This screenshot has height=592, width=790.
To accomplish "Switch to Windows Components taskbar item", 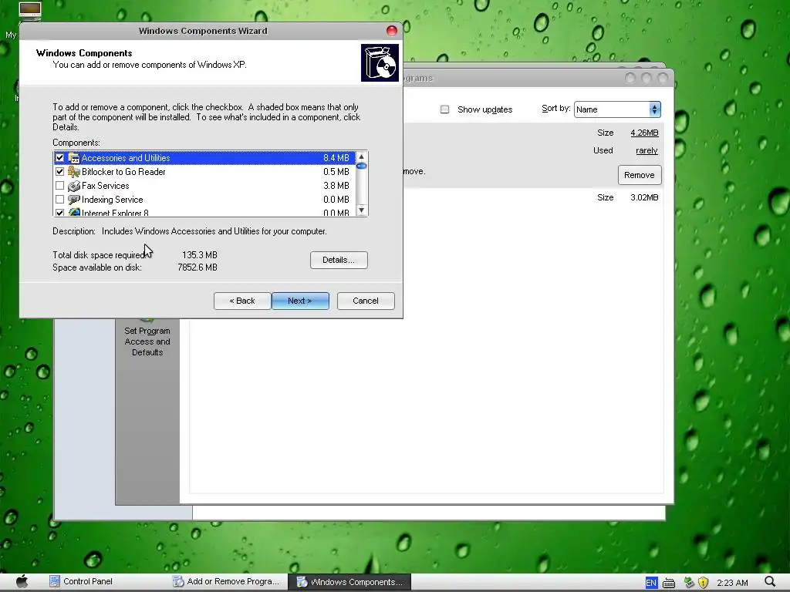I will [349, 582].
